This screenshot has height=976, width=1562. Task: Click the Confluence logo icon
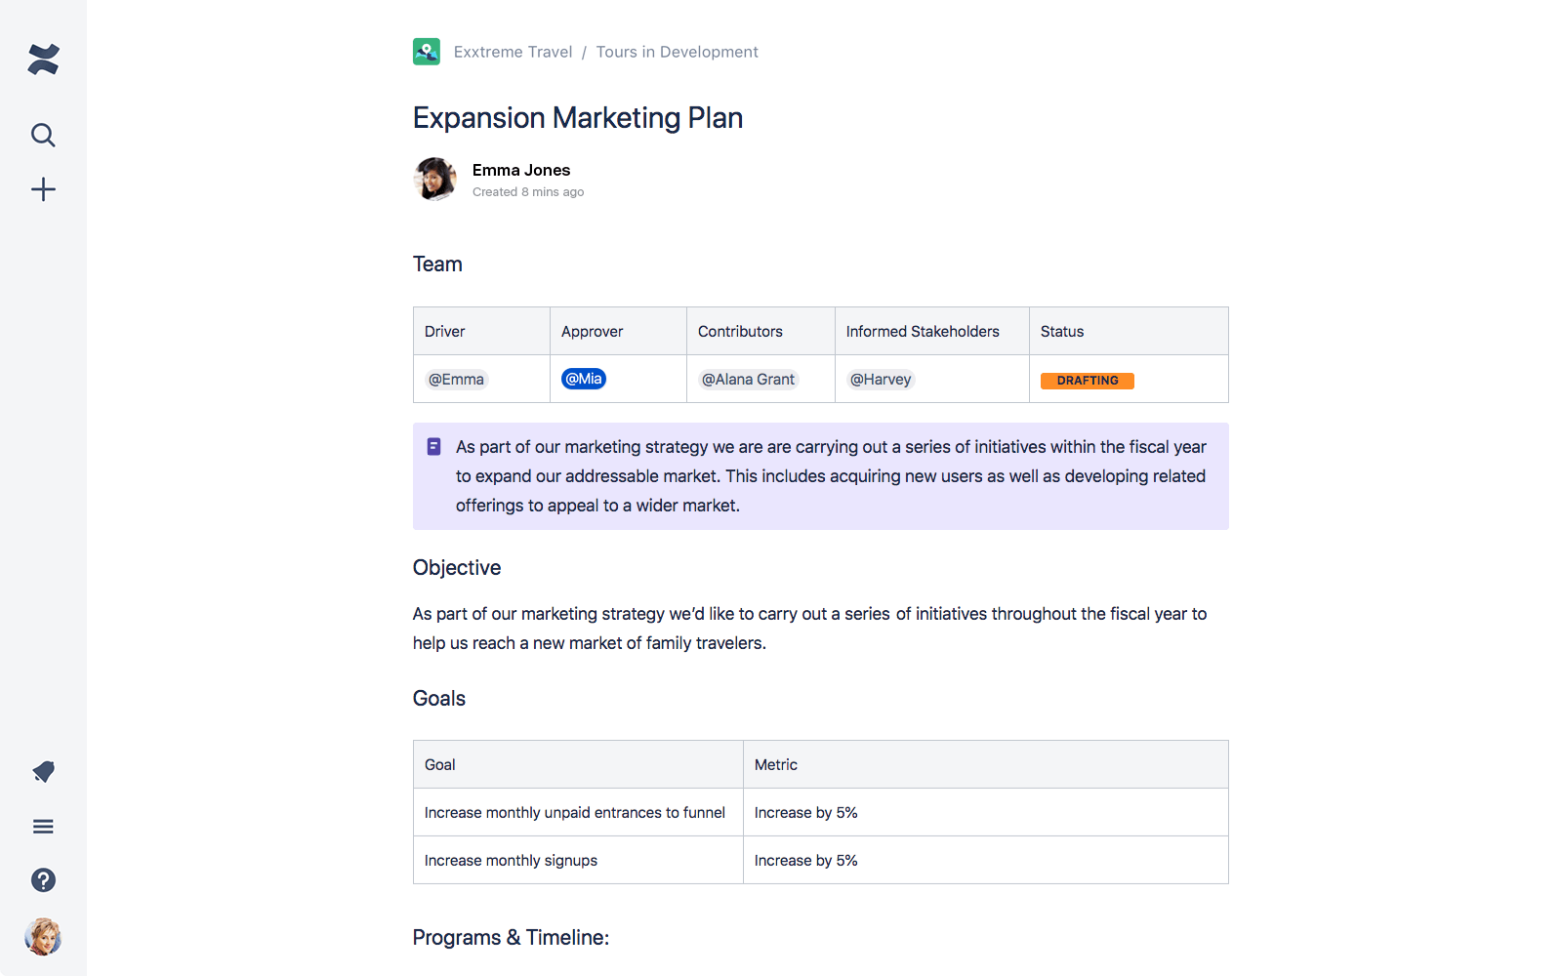click(43, 60)
